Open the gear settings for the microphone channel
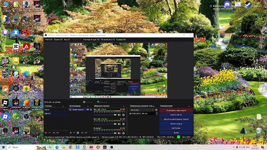The image size is (267, 150). [123, 133]
